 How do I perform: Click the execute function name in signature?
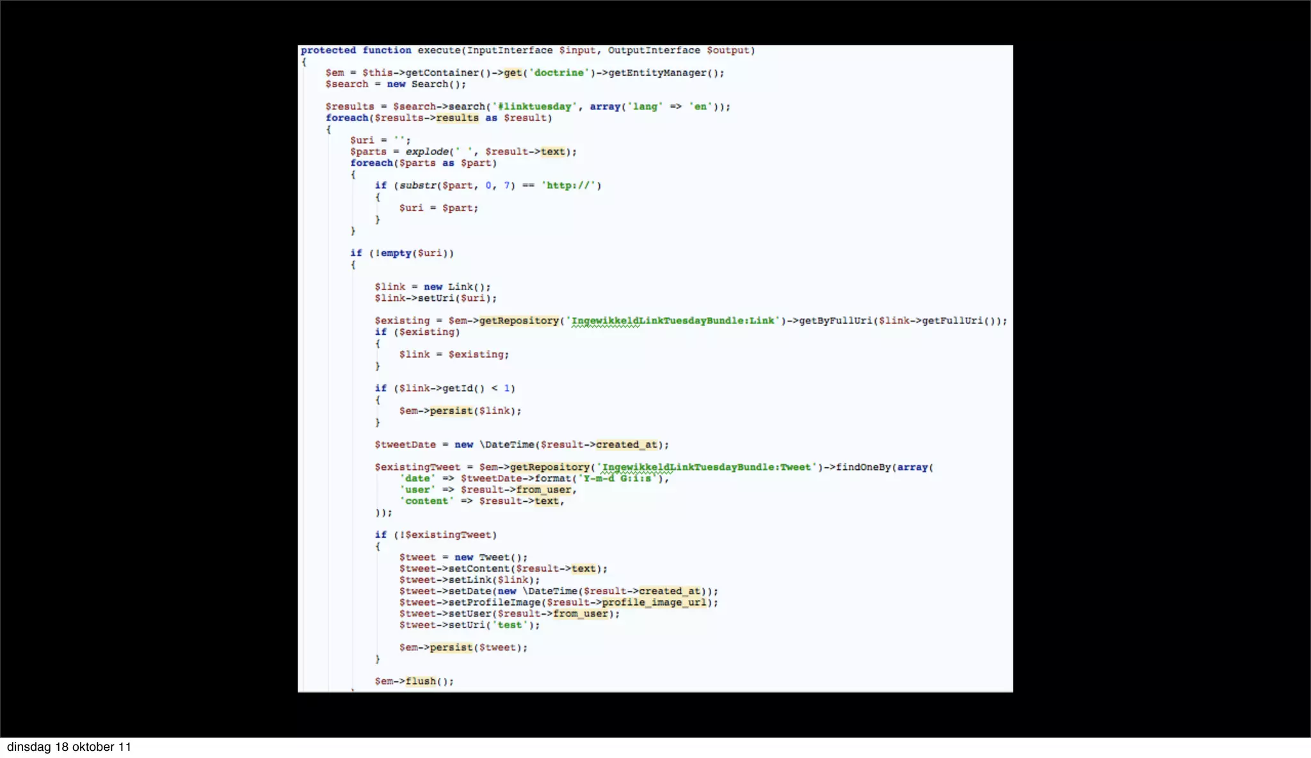pos(438,51)
